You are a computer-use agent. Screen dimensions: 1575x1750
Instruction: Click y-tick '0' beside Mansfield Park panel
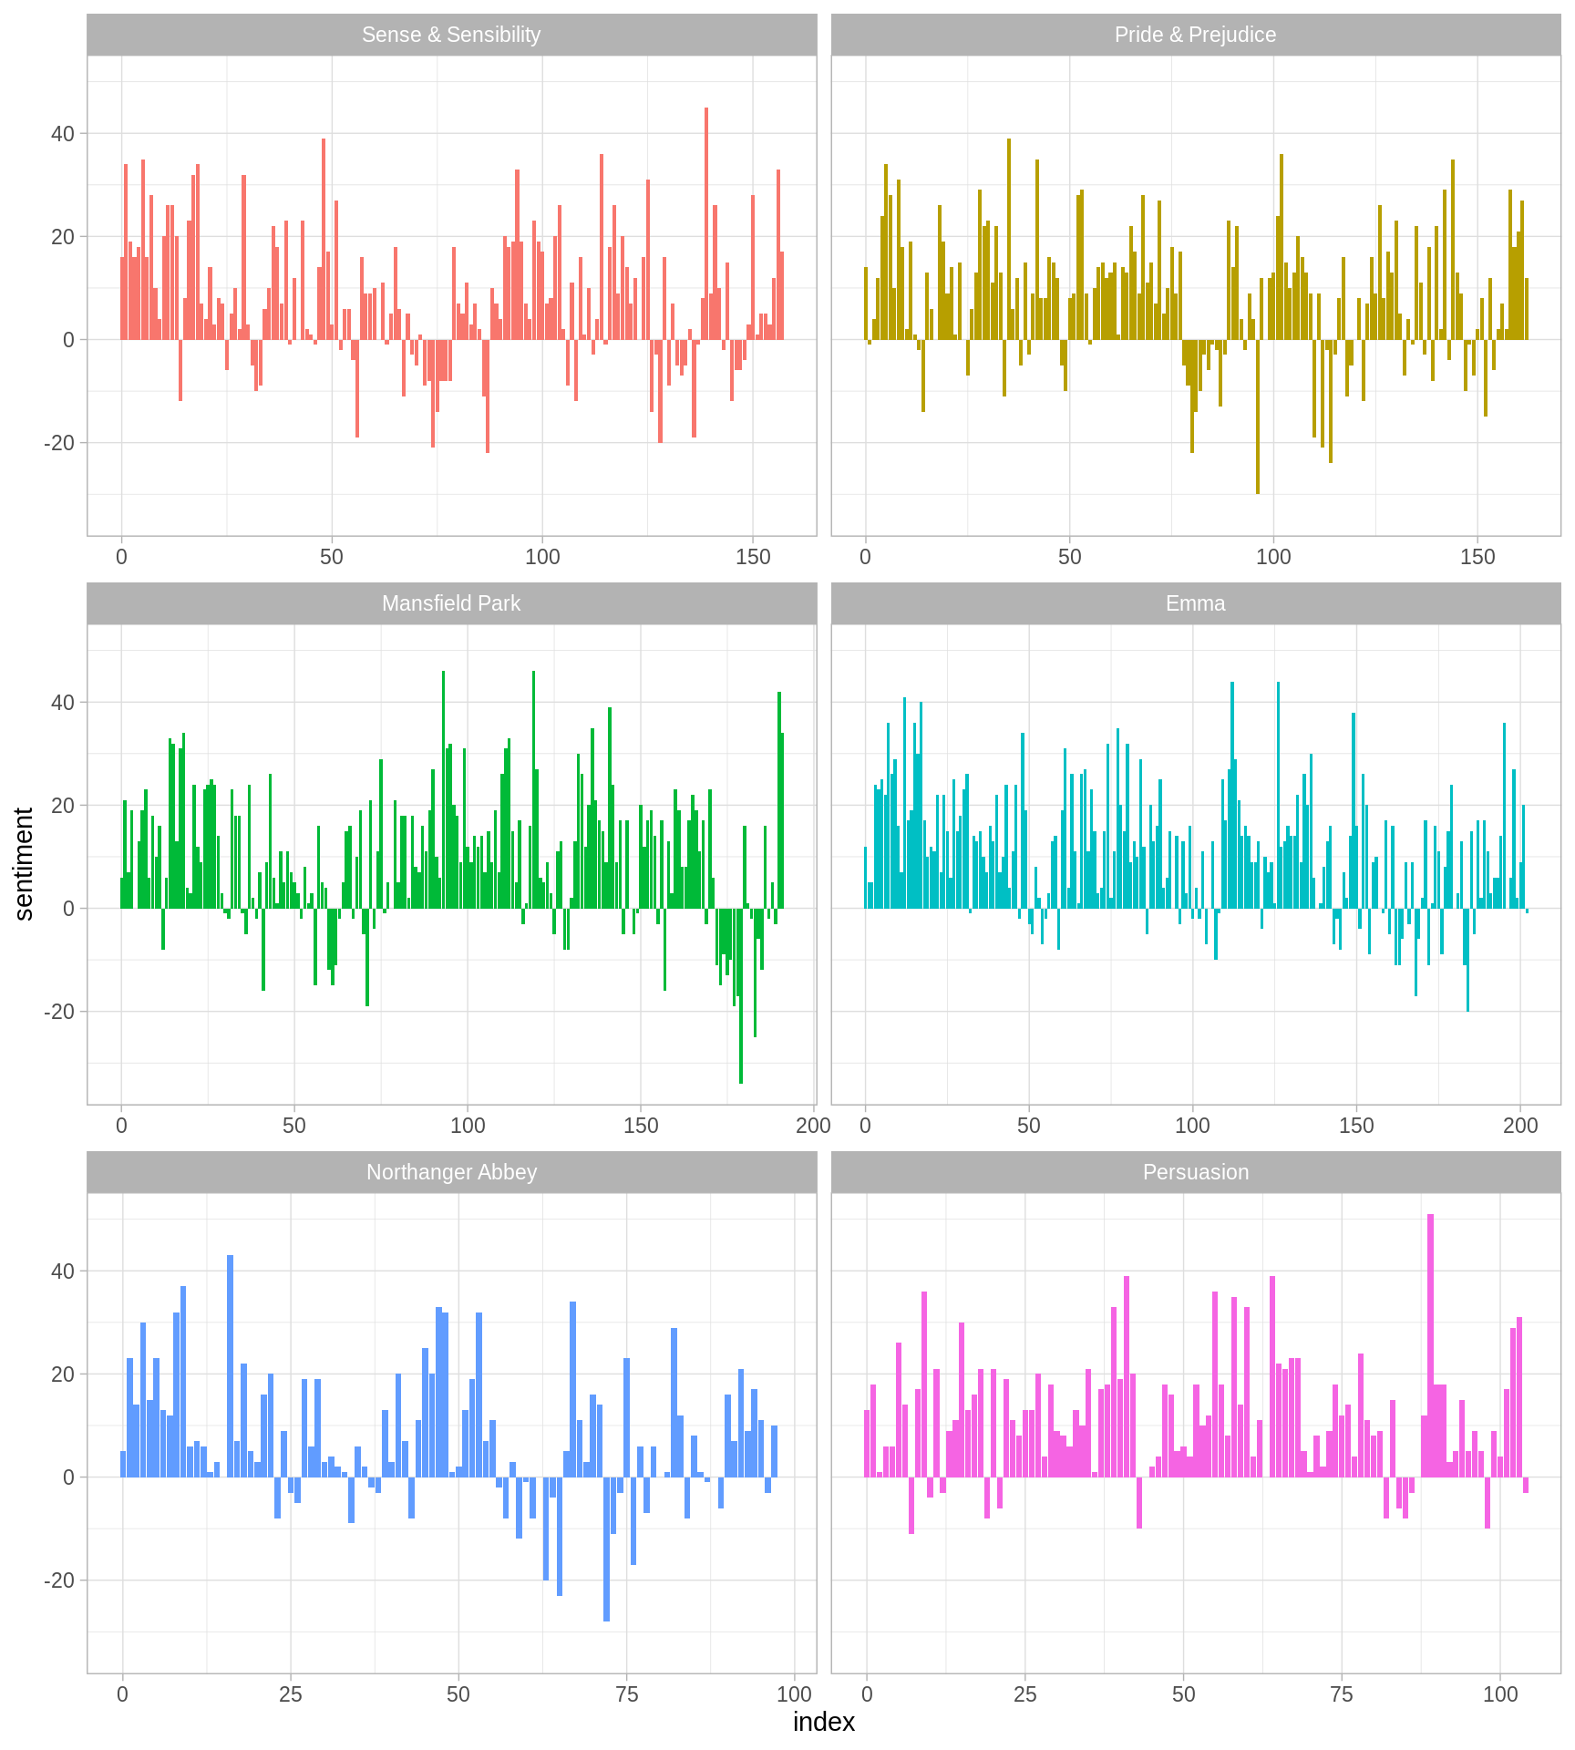[69, 909]
